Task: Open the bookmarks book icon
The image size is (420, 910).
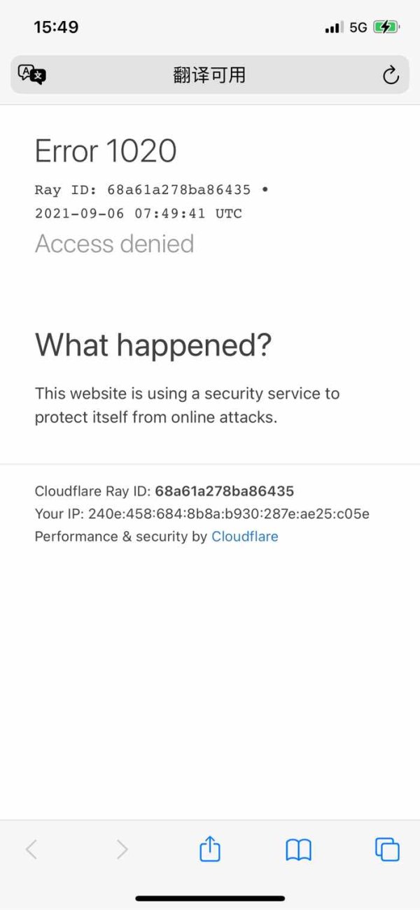Action: click(298, 849)
